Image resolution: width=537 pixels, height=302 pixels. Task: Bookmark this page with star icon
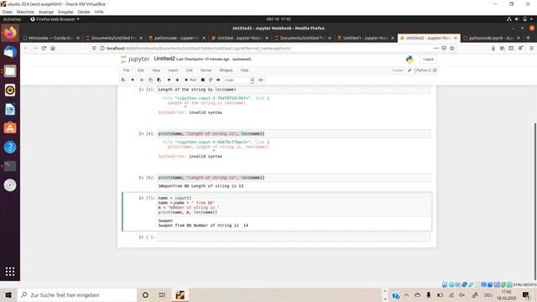pyautogui.click(x=452, y=49)
